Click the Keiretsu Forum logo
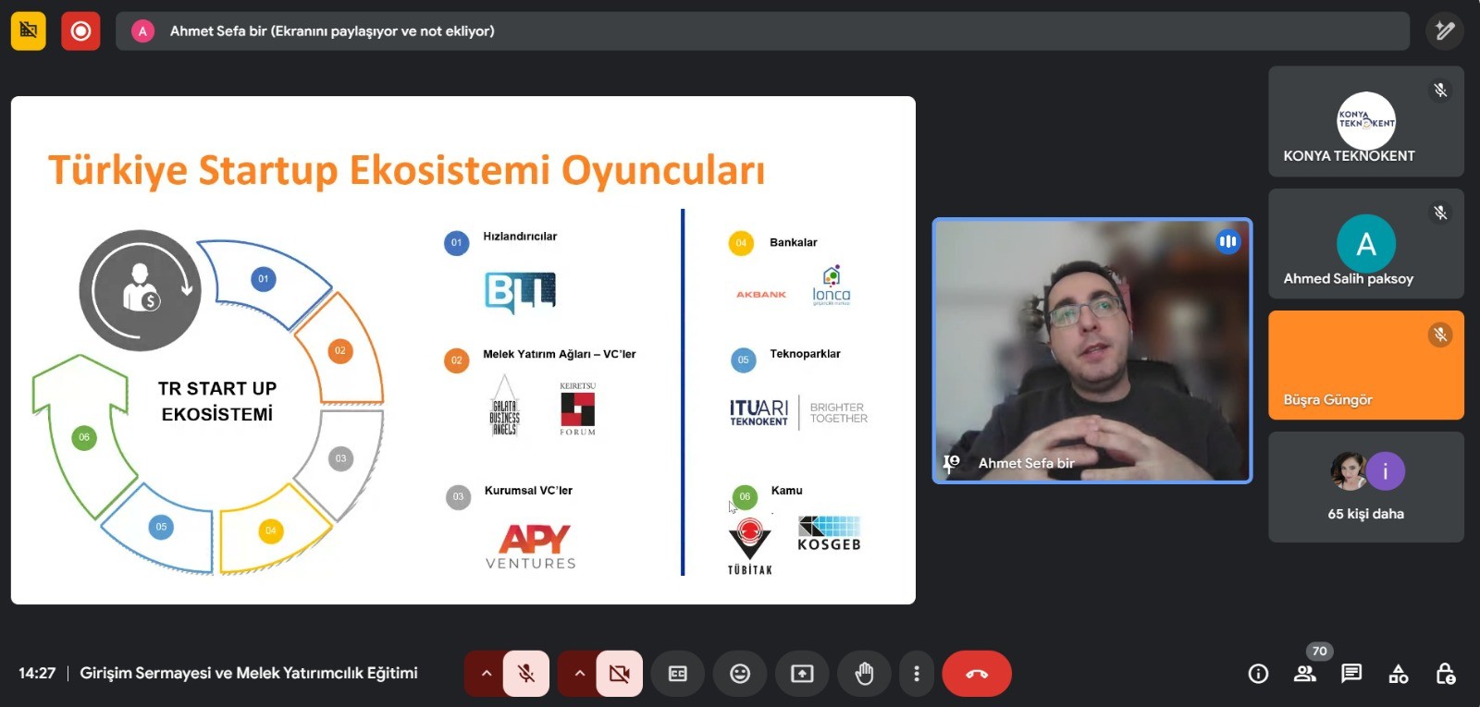Viewport: 1480px width, 707px height. pyautogui.click(x=577, y=408)
